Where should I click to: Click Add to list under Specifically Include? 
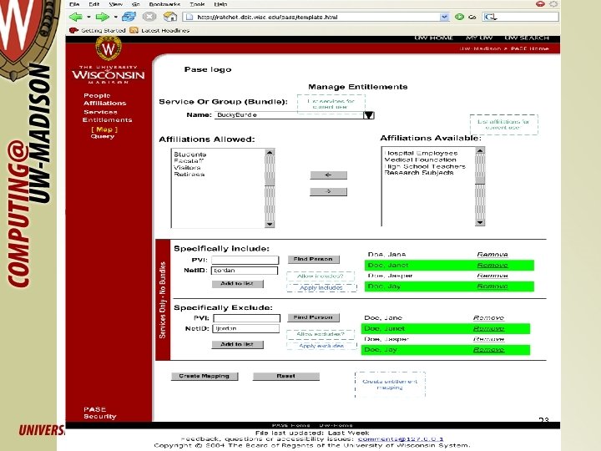click(x=238, y=284)
